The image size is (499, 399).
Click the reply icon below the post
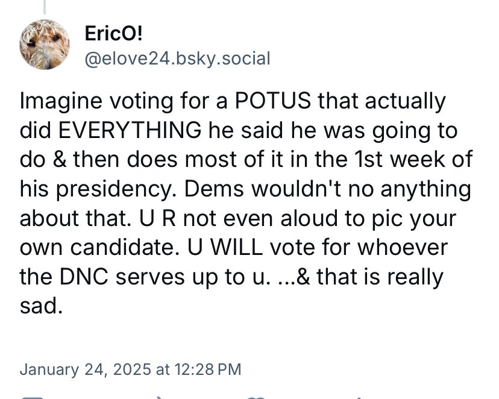tap(30, 396)
